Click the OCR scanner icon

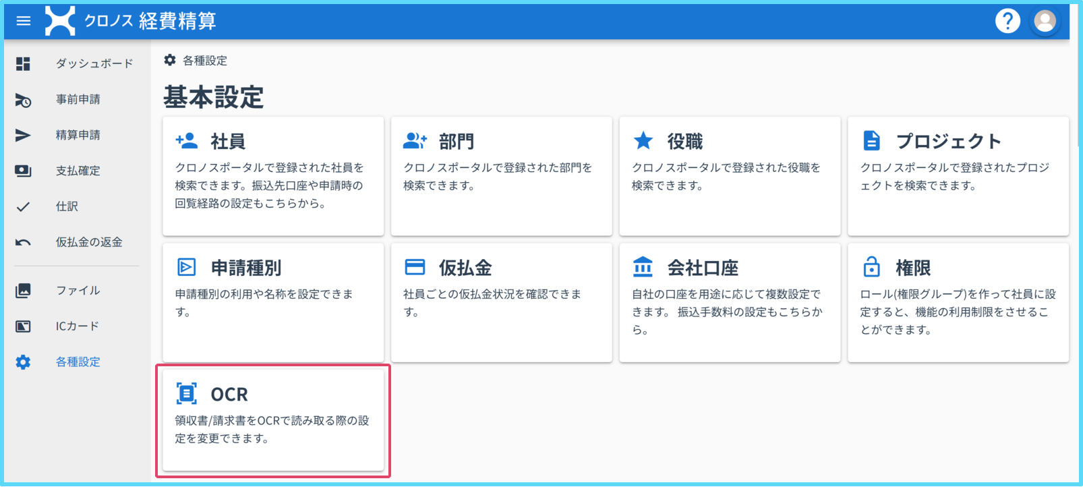(187, 393)
